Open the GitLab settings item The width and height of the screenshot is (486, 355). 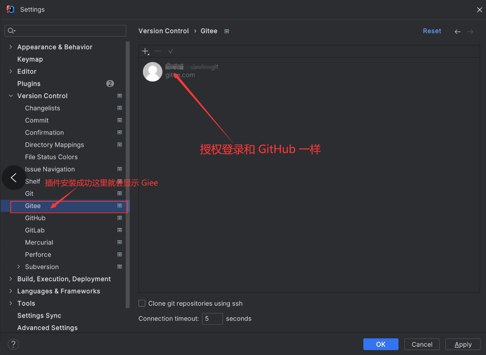click(x=35, y=230)
